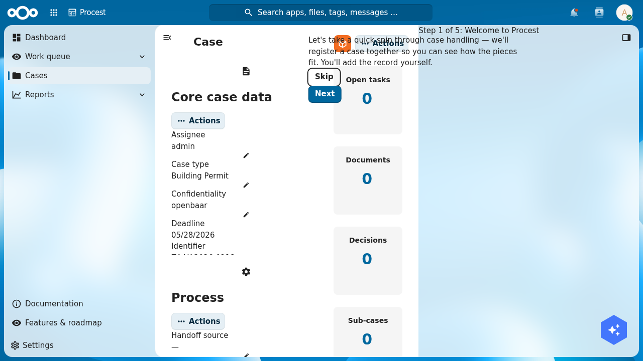Expand the Work queue submenu
The image size is (643, 361).
[142, 57]
